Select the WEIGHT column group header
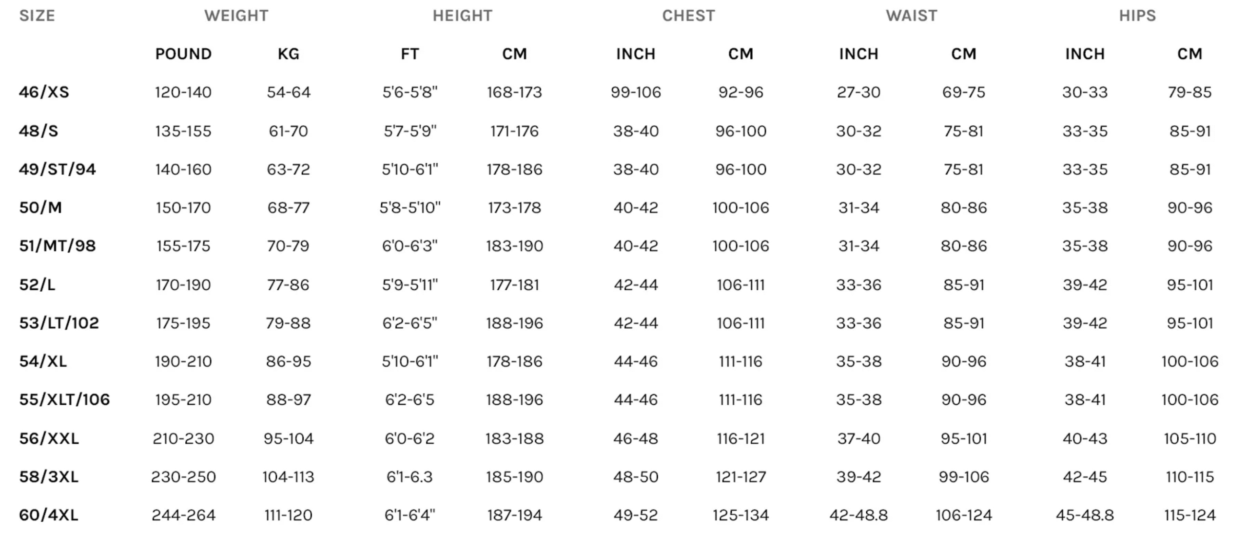The width and height of the screenshot is (1248, 546). pos(236,16)
